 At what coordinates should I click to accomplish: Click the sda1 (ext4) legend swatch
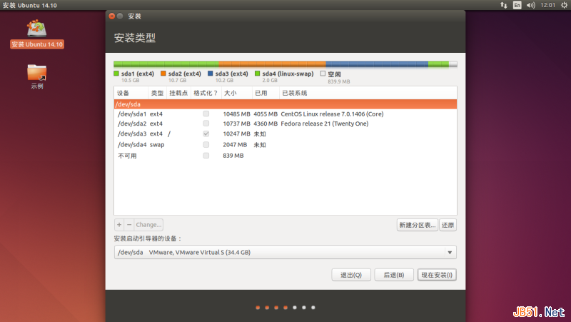click(116, 74)
